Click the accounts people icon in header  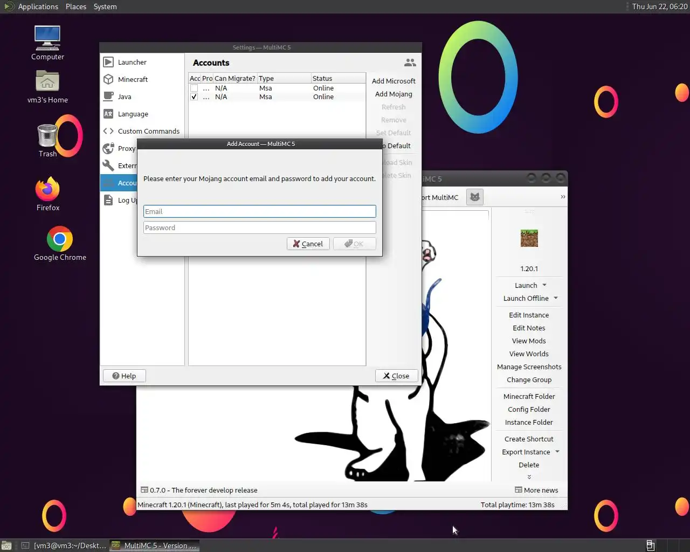pos(410,63)
